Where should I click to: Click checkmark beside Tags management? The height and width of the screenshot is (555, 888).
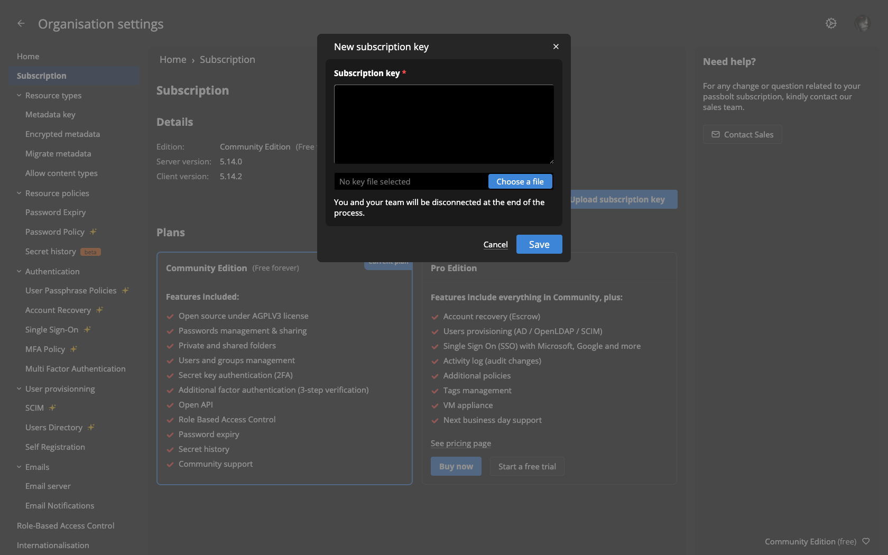click(x=435, y=391)
